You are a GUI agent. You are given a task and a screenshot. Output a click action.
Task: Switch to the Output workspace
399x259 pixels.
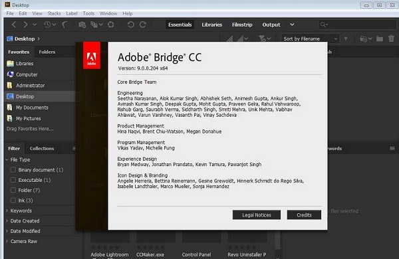pos(271,25)
